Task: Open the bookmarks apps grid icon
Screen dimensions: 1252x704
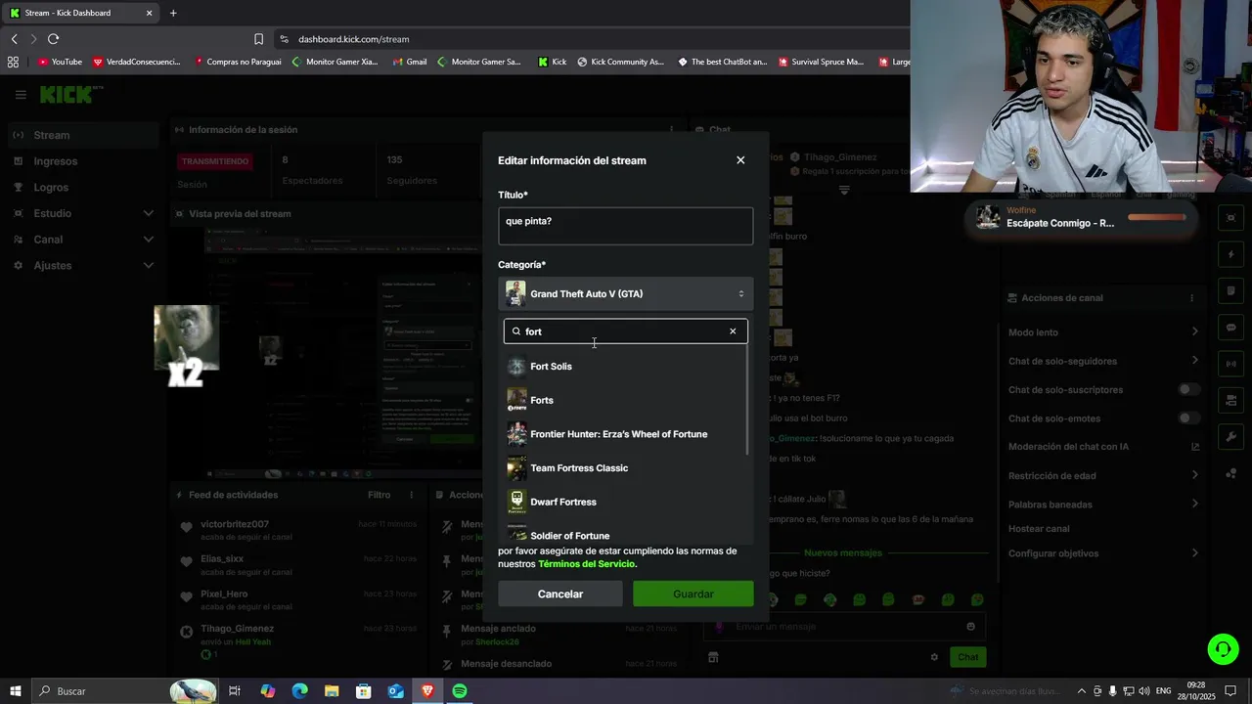Action: click(13, 62)
